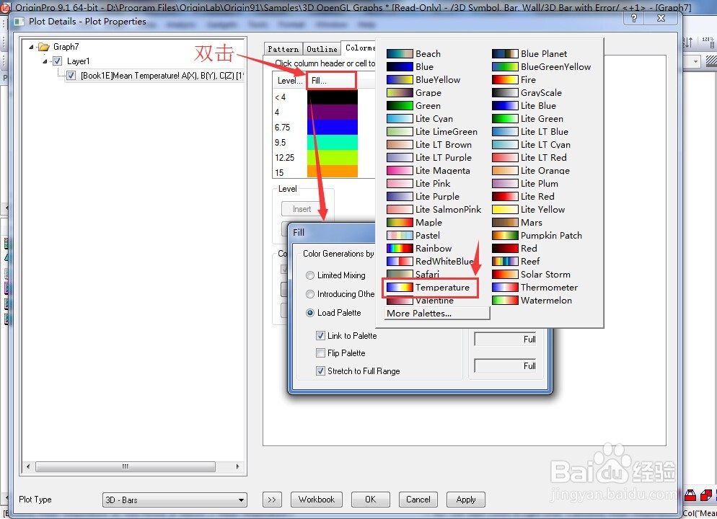Collapse the Layer1 tree node
The height and width of the screenshot is (519, 717).
point(45,61)
